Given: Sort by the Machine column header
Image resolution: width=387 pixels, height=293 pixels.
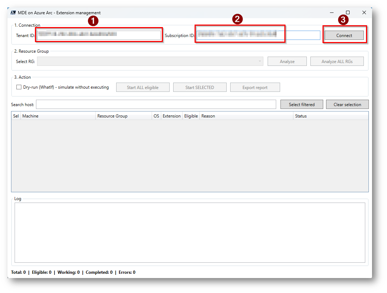Looking at the screenshot, I should (x=58, y=116).
